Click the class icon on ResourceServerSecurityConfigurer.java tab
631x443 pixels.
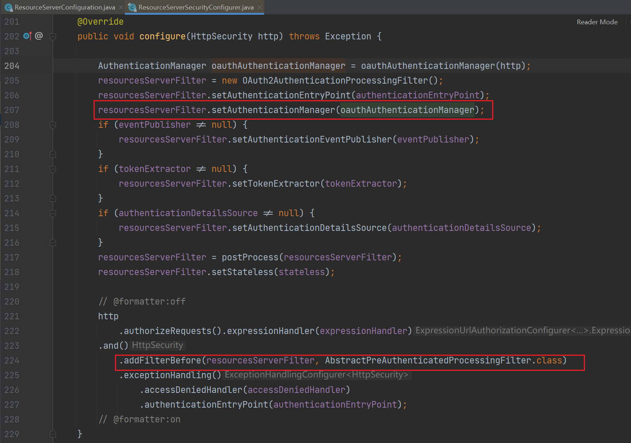click(x=132, y=7)
